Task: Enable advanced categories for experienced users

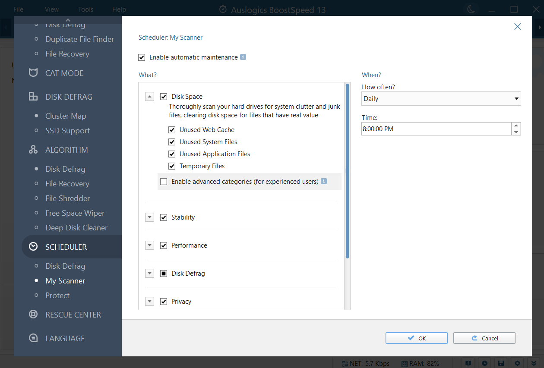Action: (164, 181)
